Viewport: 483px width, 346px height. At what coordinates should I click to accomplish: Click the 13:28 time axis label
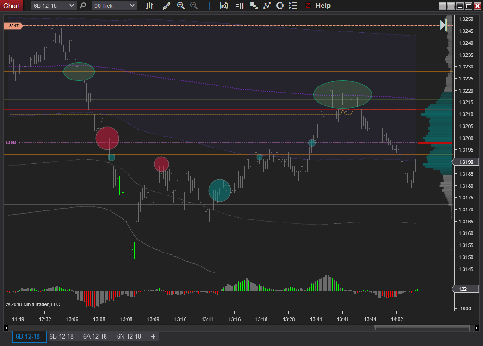(x=289, y=319)
